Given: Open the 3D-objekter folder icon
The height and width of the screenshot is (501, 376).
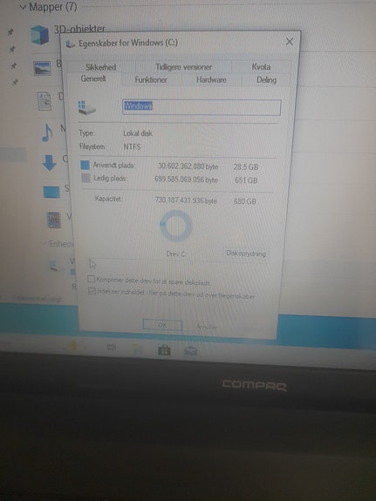Looking at the screenshot, I should [x=40, y=35].
